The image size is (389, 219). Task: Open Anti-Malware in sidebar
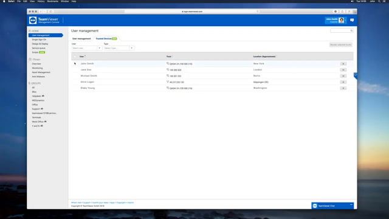[x=38, y=77]
